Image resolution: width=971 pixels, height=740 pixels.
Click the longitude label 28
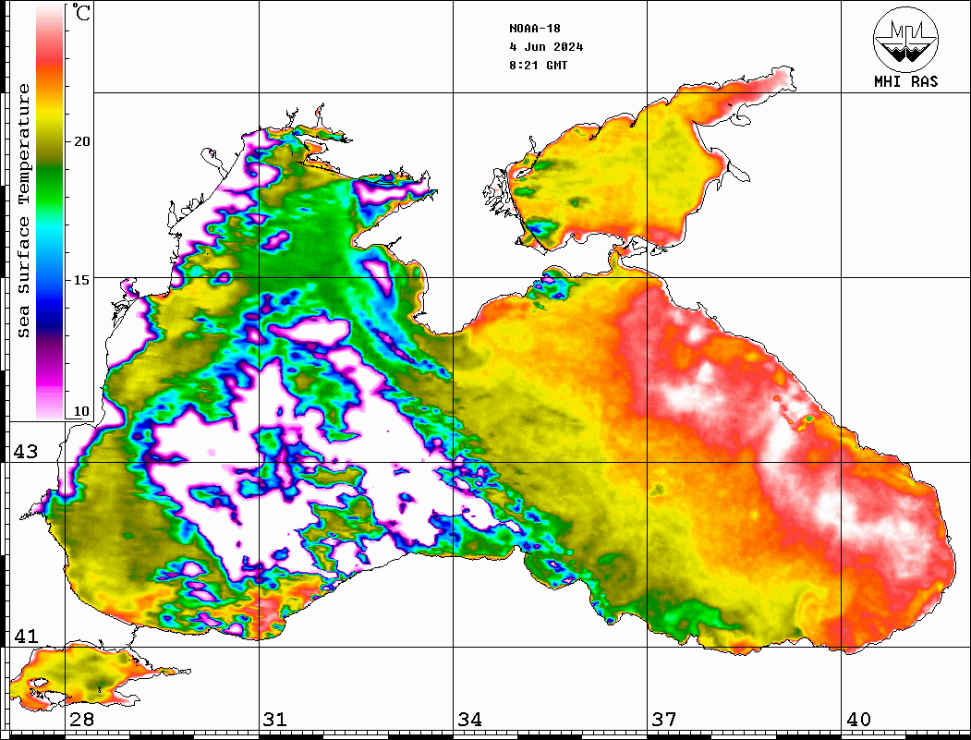point(81,720)
